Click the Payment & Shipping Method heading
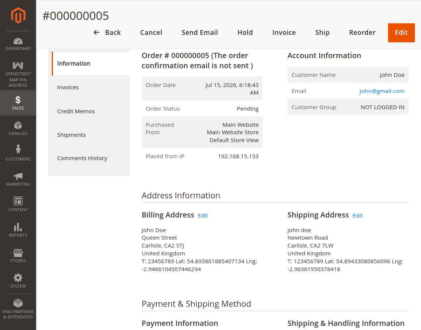The image size is (421, 330). point(196,304)
